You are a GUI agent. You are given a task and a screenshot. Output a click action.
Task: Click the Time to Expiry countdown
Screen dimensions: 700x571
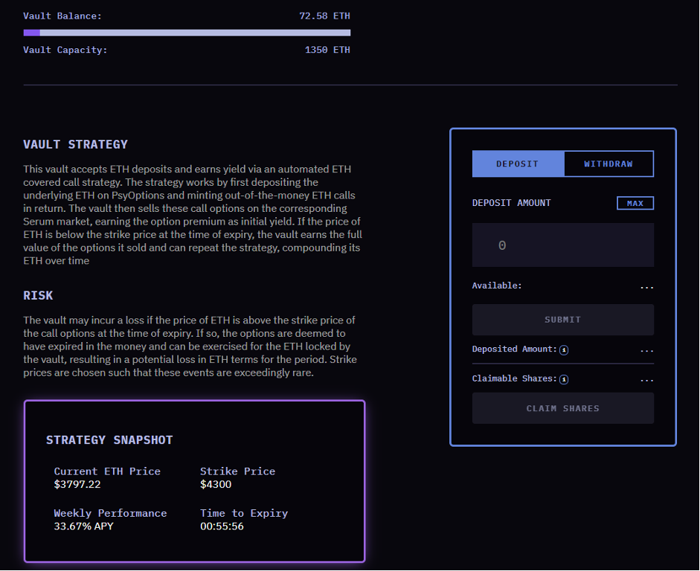tap(222, 526)
